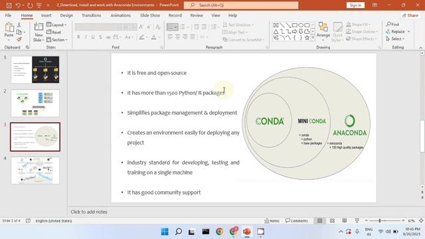Collapse the ribbon
The height and width of the screenshot is (239, 425).
[420, 47]
